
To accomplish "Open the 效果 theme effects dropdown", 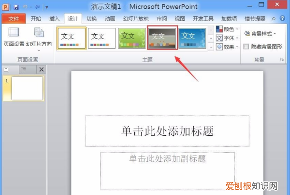I will [227, 47].
